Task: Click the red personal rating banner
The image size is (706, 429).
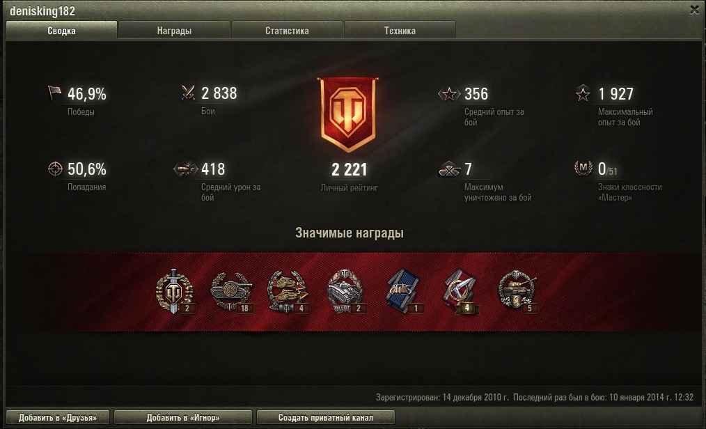Action: [x=348, y=114]
